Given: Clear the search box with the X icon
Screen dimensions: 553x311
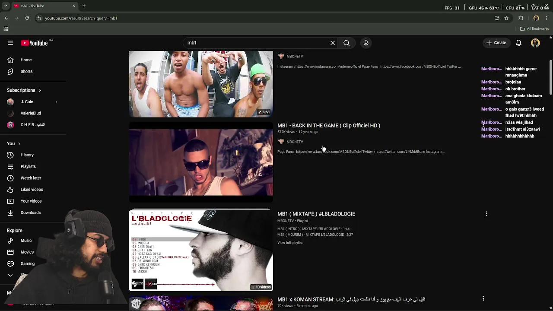Looking at the screenshot, I should [x=333, y=43].
